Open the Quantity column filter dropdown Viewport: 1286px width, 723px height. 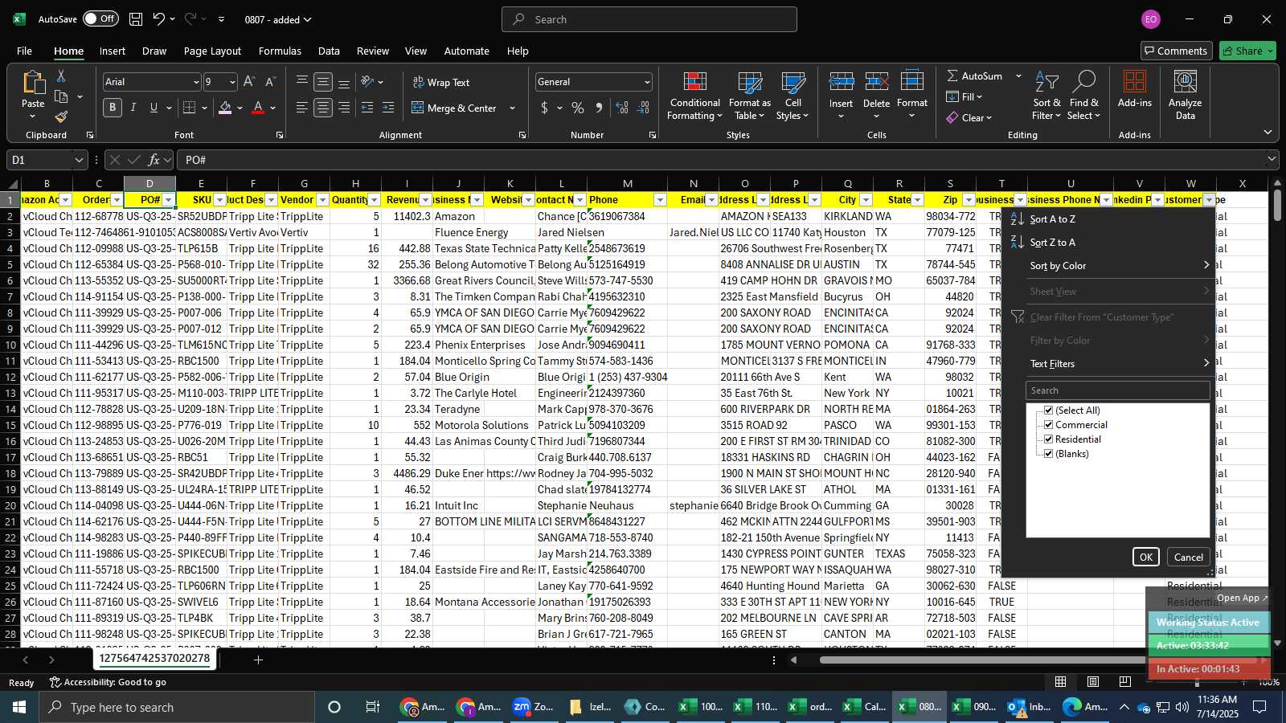[x=374, y=200]
